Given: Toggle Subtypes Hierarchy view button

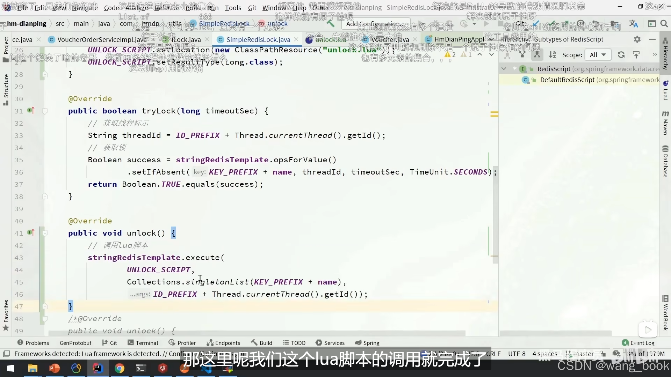Looking at the screenshot, I should [x=537, y=55].
